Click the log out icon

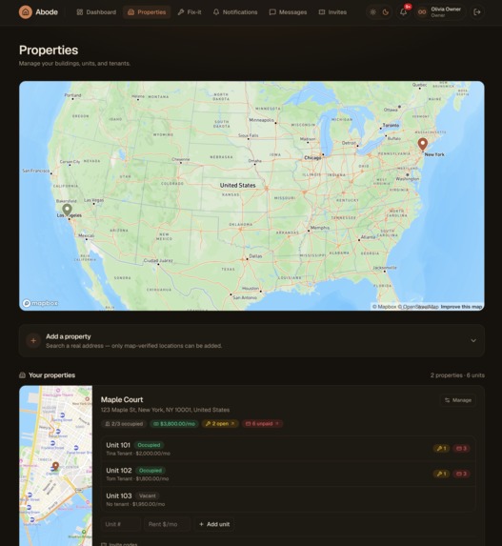(477, 12)
